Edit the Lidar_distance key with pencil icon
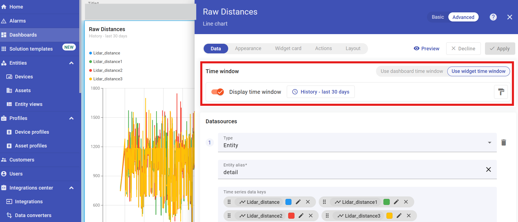The image size is (518, 222). [298, 202]
